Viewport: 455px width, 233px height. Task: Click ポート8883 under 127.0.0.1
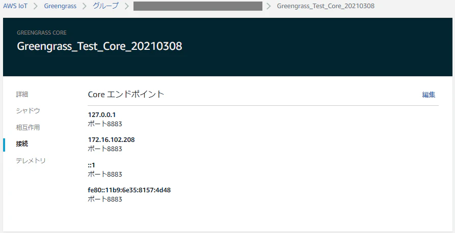pos(105,124)
